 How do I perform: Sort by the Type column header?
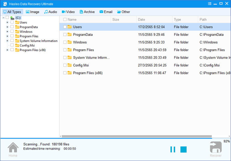pos(185,19)
